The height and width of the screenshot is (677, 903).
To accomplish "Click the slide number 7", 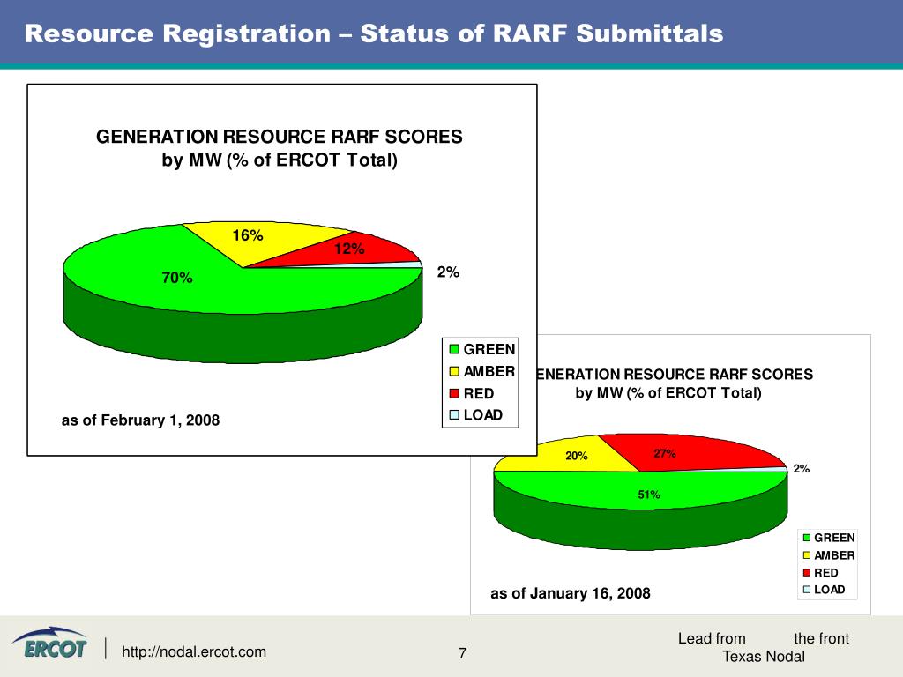I will pyautogui.click(x=462, y=653).
